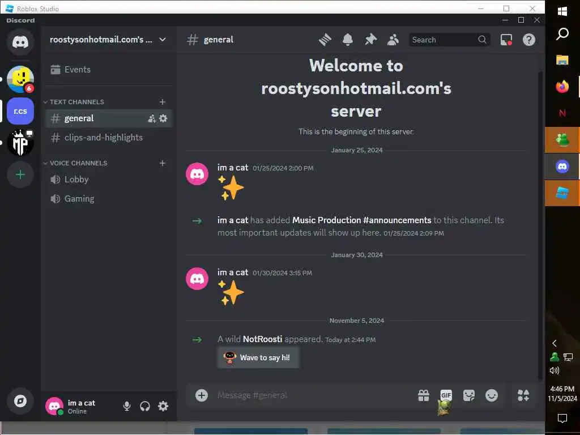This screenshot has width=580, height=435.
Task: Open User Settings gear icon
Action: pos(163,406)
